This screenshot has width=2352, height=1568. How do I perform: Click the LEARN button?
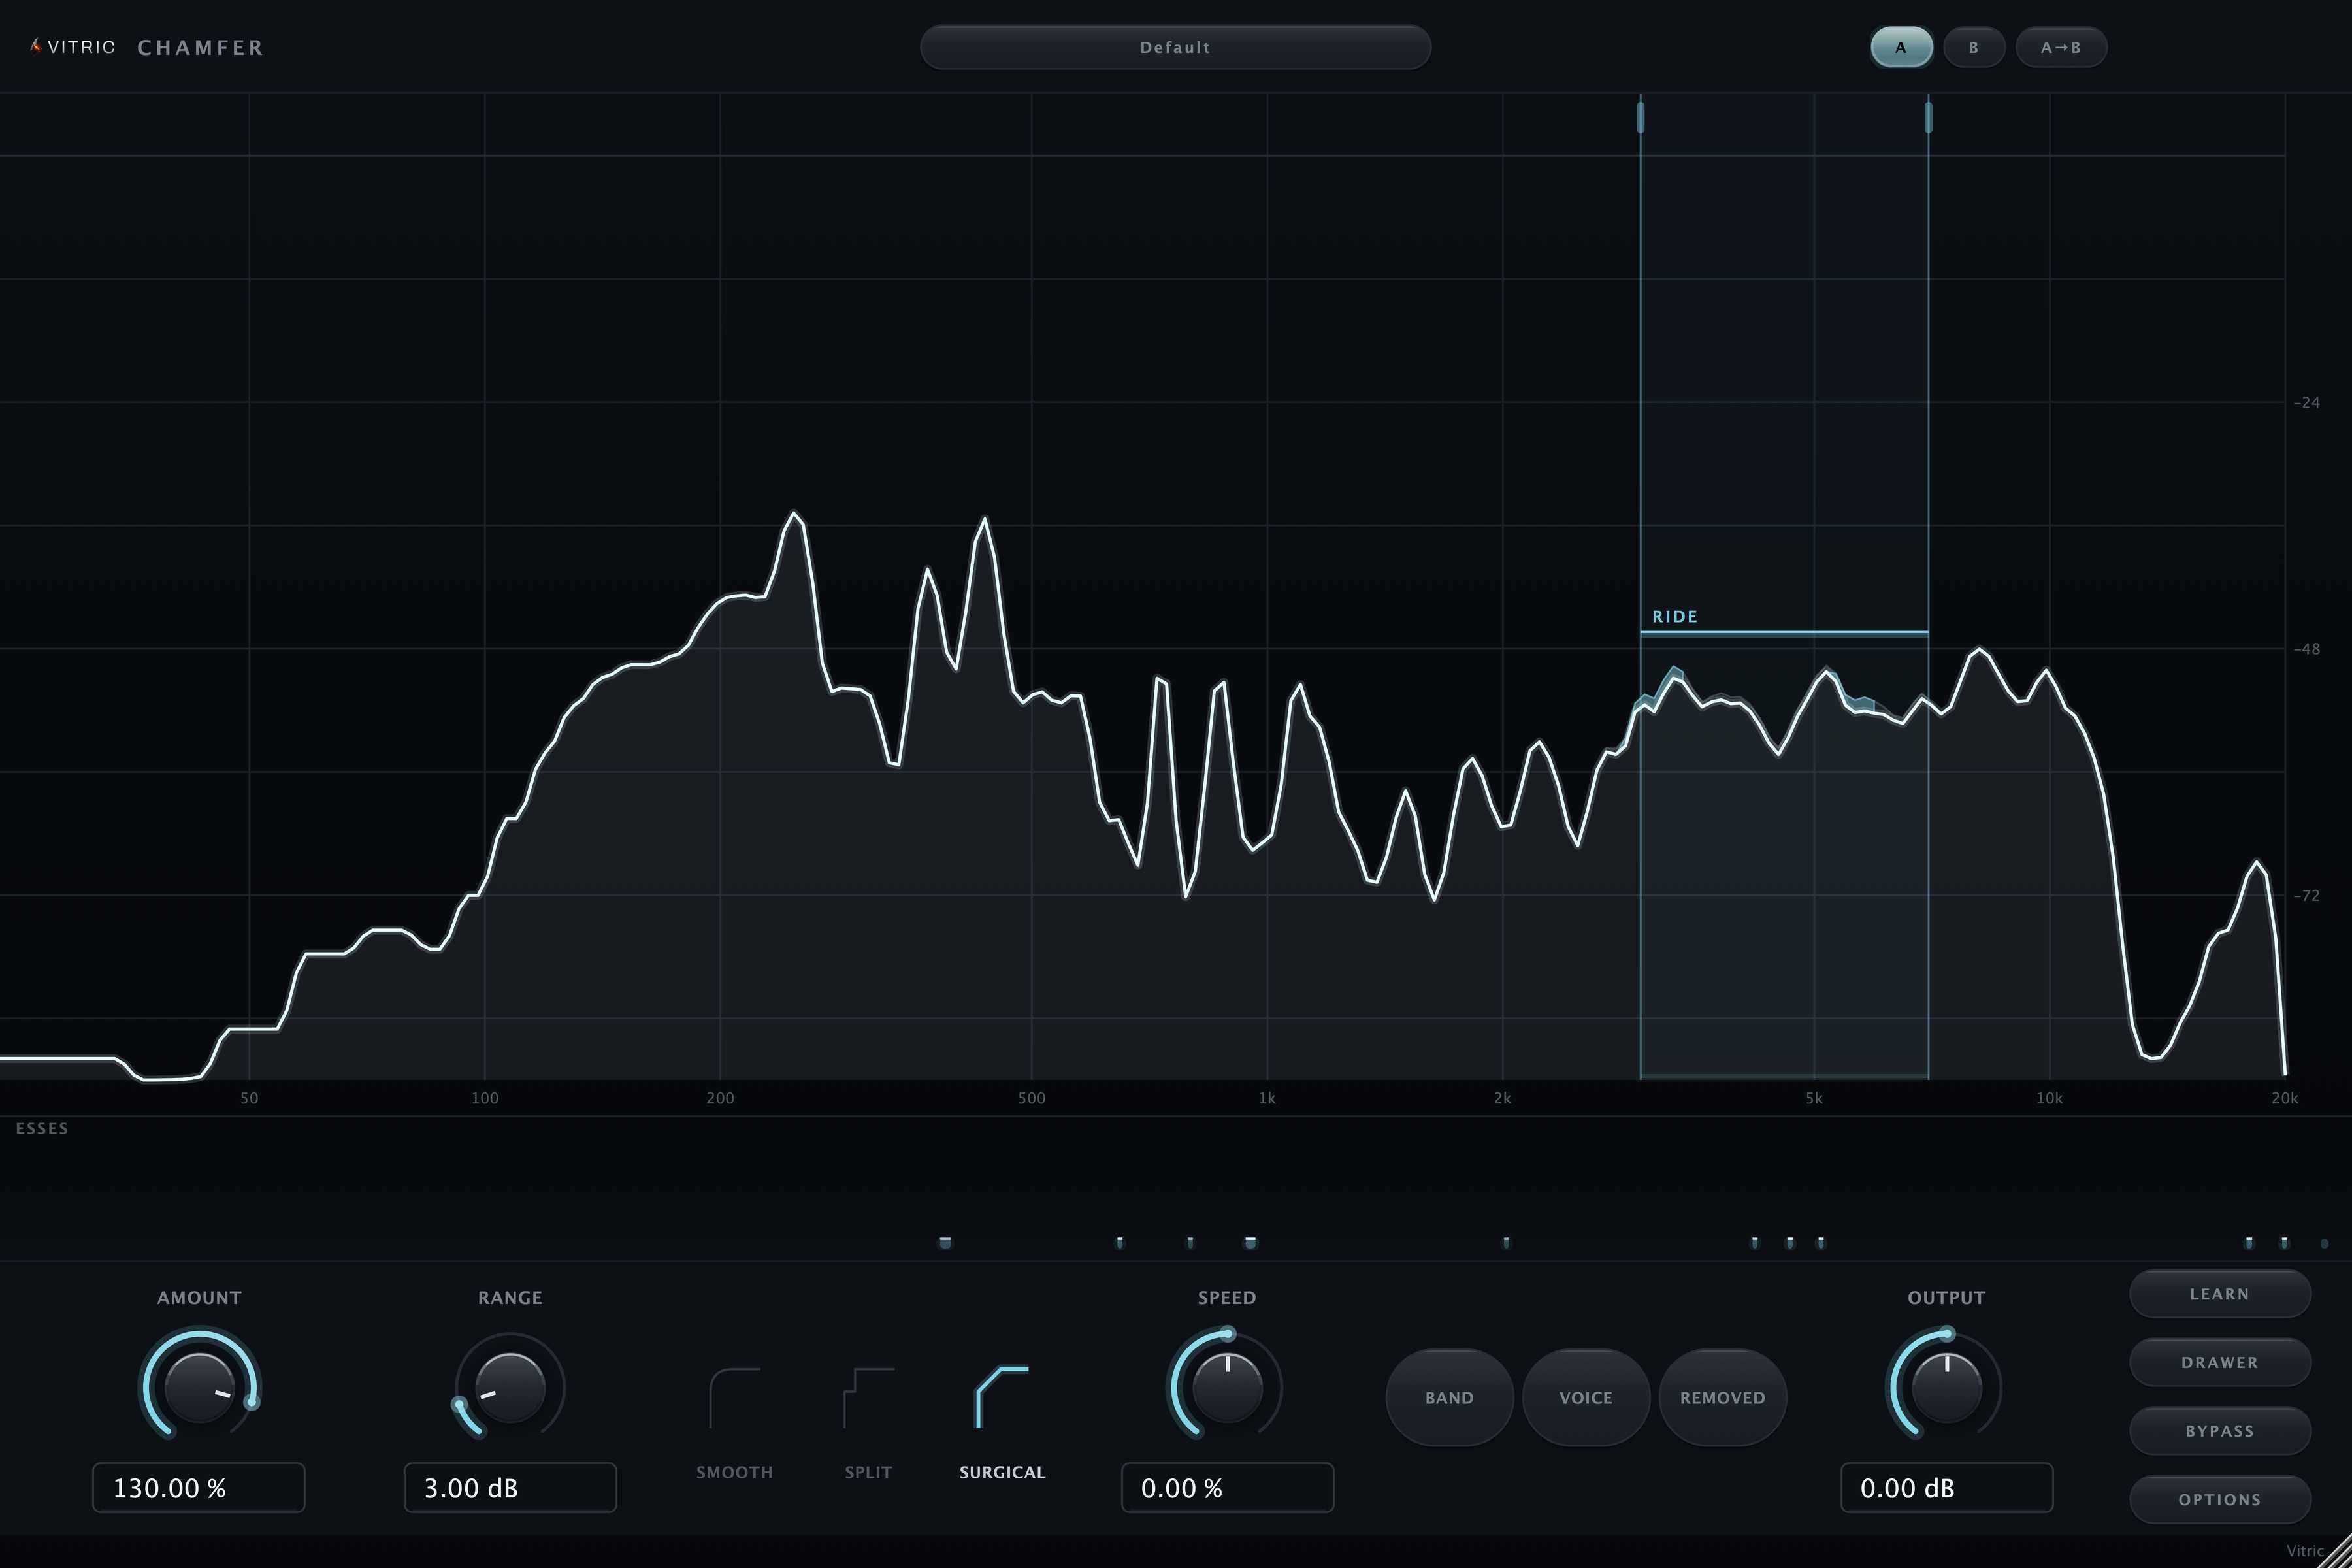click(x=2220, y=1294)
